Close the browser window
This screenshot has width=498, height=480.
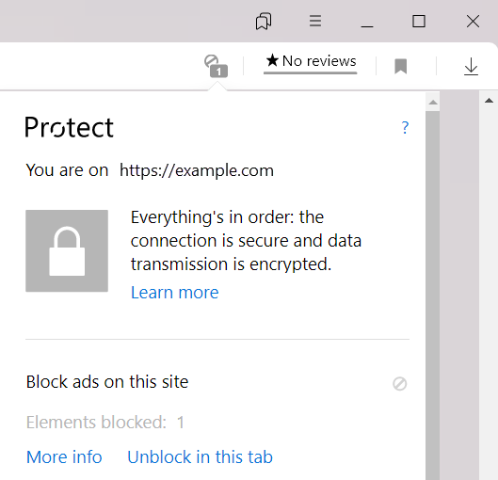(473, 22)
